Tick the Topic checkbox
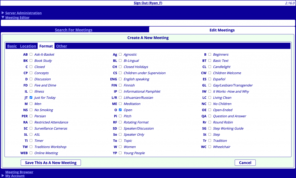Viewport: 296px width, 178px height. 120,140
